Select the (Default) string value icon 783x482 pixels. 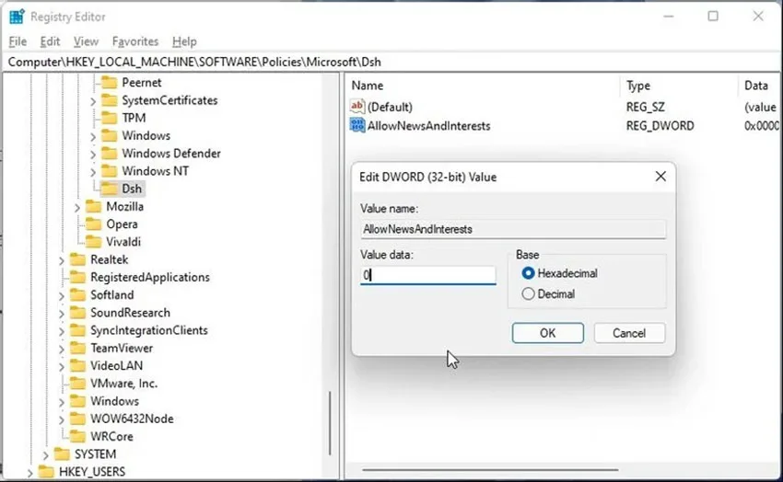click(357, 107)
